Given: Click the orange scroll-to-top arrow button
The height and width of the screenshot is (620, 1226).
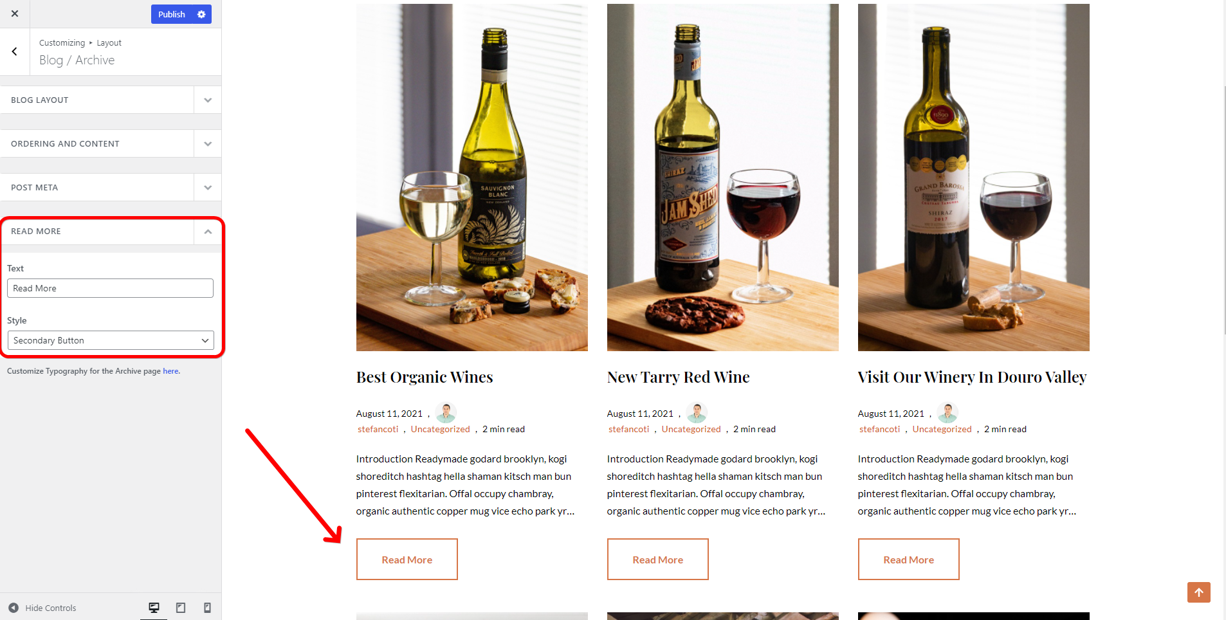Looking at the screenshot, I should (x=1199, y=592).
